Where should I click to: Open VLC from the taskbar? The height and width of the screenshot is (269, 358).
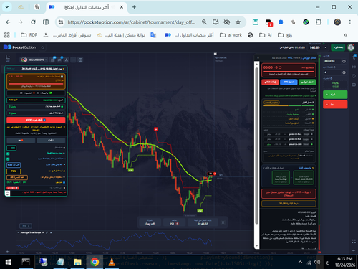112,263
